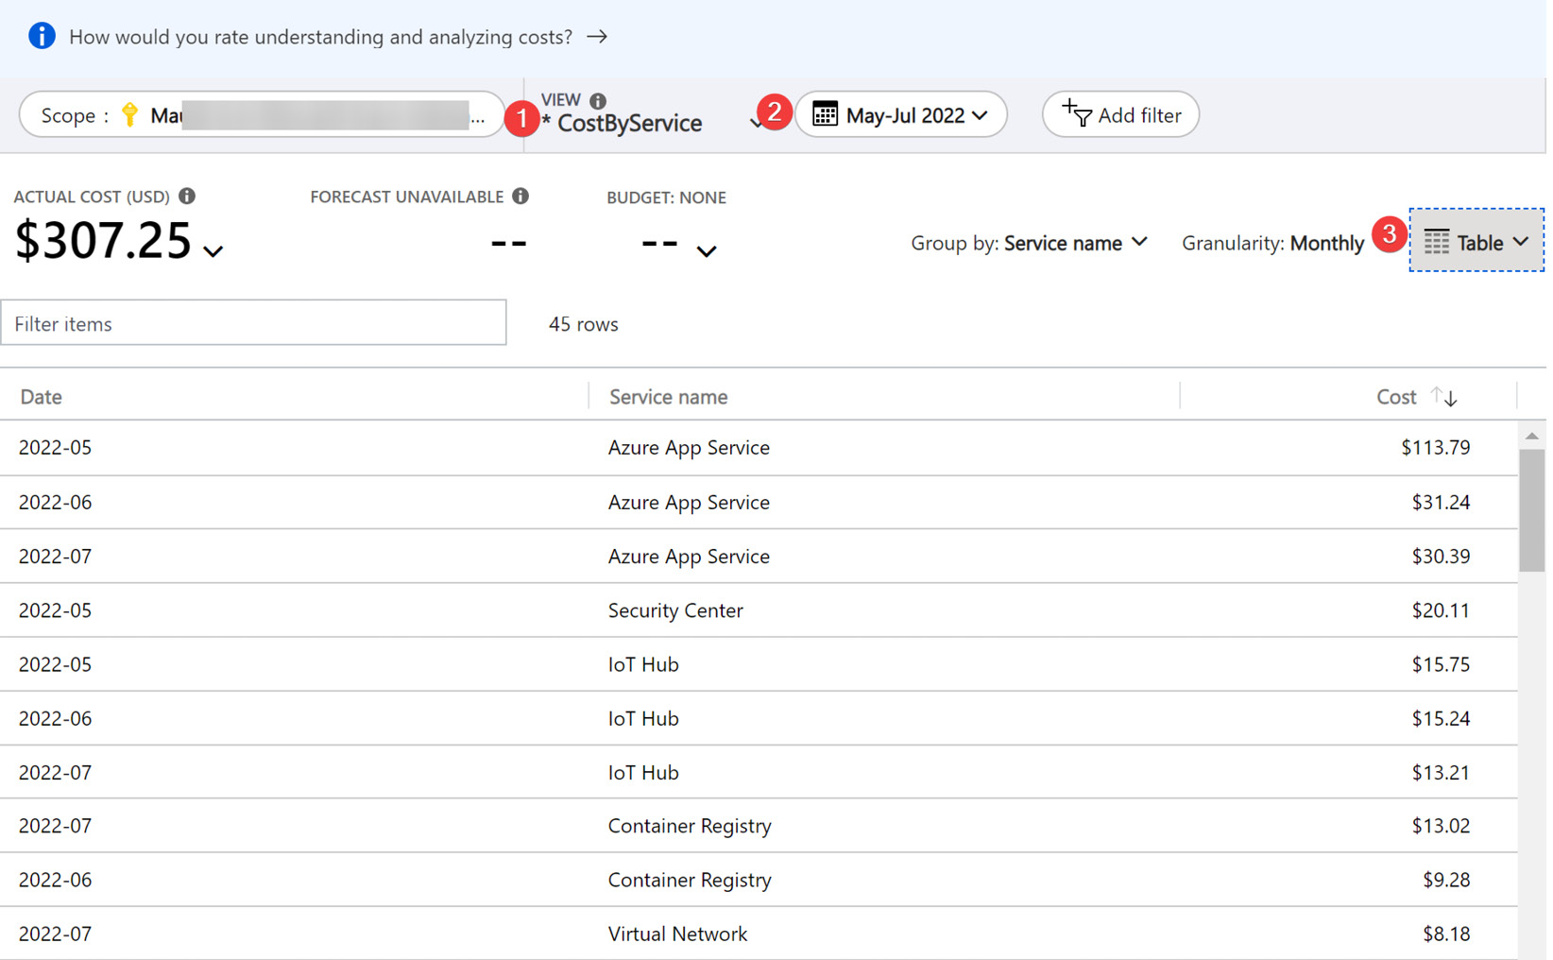Click the calendar icon in date picker
This screenshot has width=1553, height=960.
point(825,115)
